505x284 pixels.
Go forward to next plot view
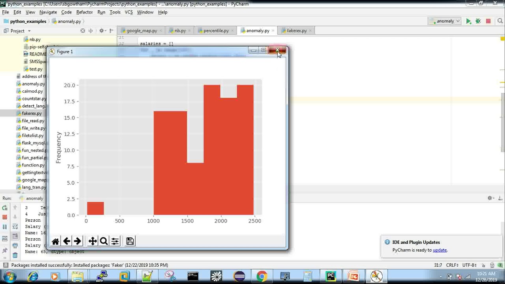pyautogui.click(x=77, y=241)
